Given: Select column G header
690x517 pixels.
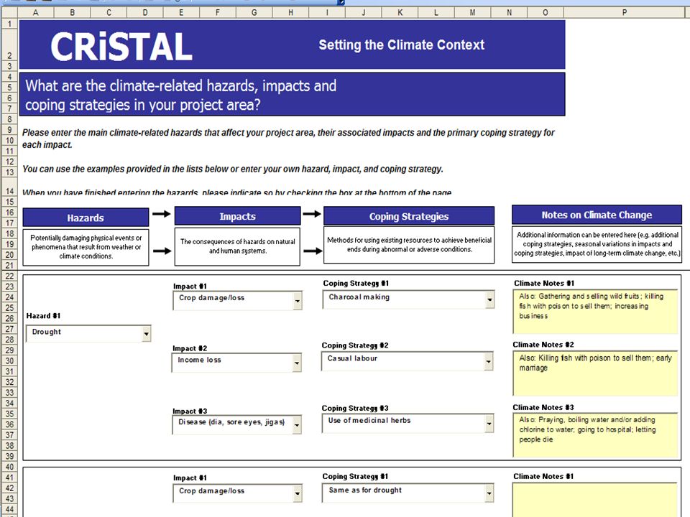Looking at the screenshot, I should (254, 13).
